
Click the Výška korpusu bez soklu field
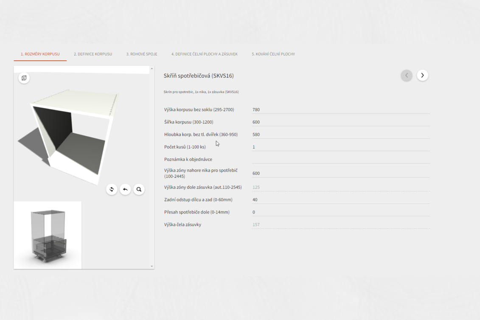[x=340, y=109]
